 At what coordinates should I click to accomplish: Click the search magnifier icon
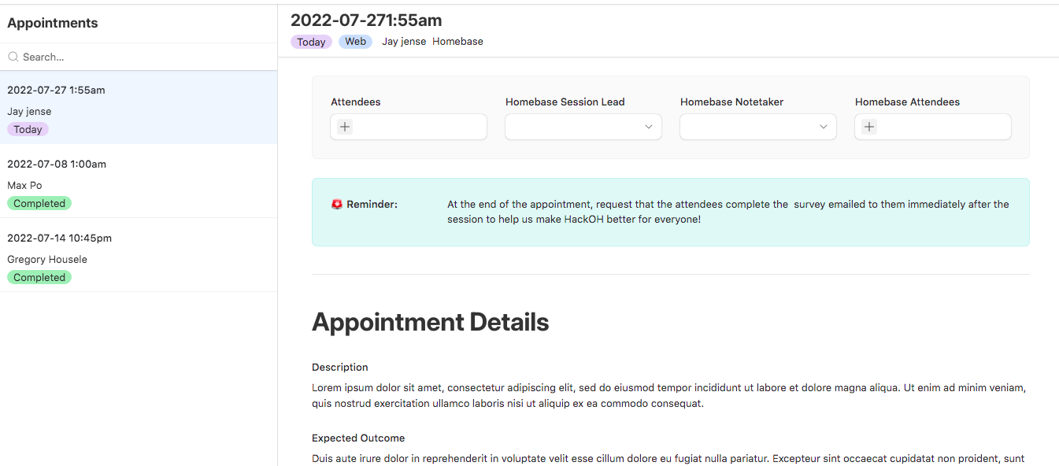click(x=13, y=57)
